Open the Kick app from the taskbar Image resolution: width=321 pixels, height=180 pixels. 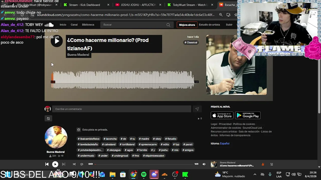[185, 174]
